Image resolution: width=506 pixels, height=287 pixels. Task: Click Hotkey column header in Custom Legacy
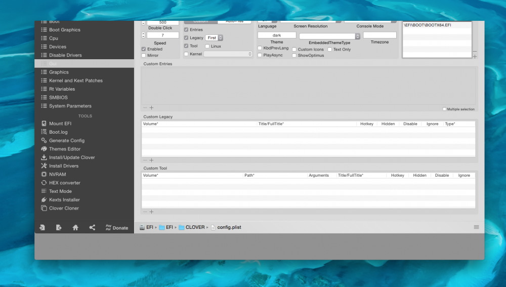[x=366, y=124]
